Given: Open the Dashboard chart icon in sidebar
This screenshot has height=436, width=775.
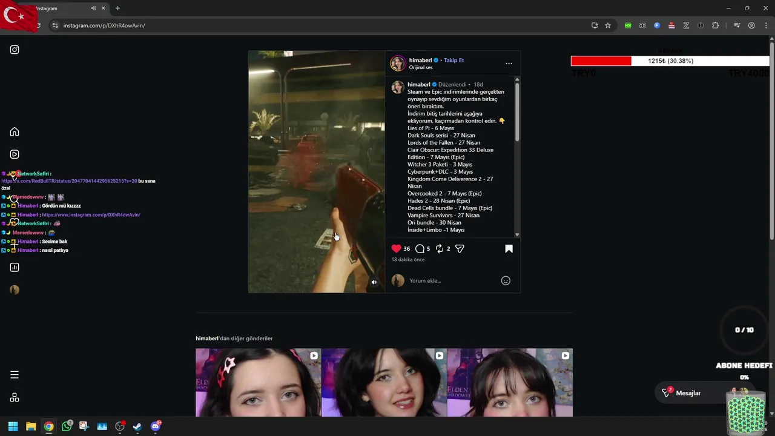Looking at the screenshot, I should (x=15, y=267).
